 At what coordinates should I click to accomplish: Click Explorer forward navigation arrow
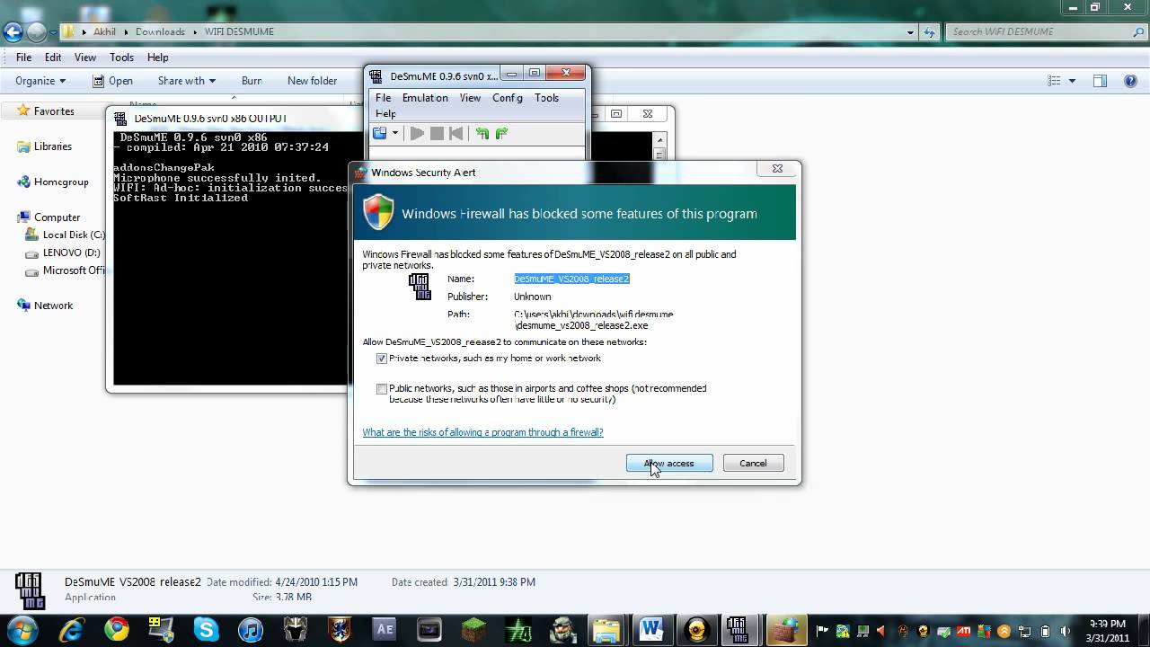36,32
